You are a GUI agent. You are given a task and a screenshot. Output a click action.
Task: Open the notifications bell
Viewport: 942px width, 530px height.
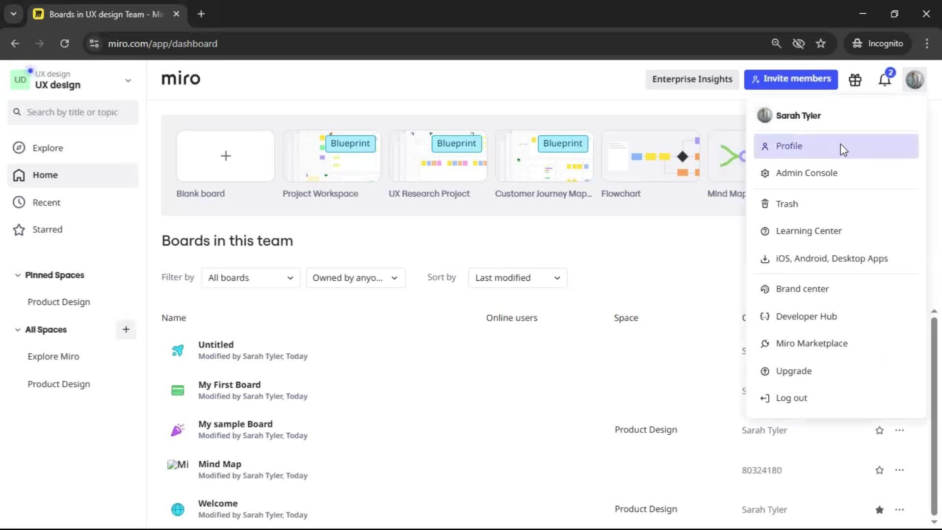(885, 79)
